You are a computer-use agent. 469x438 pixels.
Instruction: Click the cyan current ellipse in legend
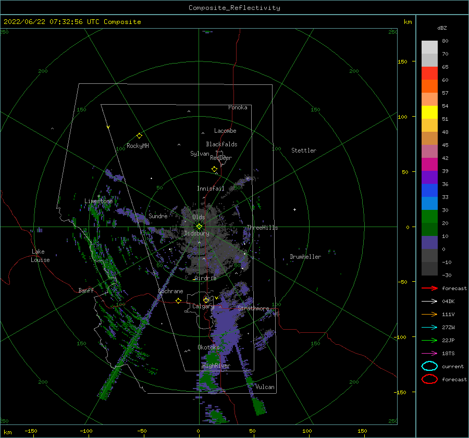coord(429,366)
